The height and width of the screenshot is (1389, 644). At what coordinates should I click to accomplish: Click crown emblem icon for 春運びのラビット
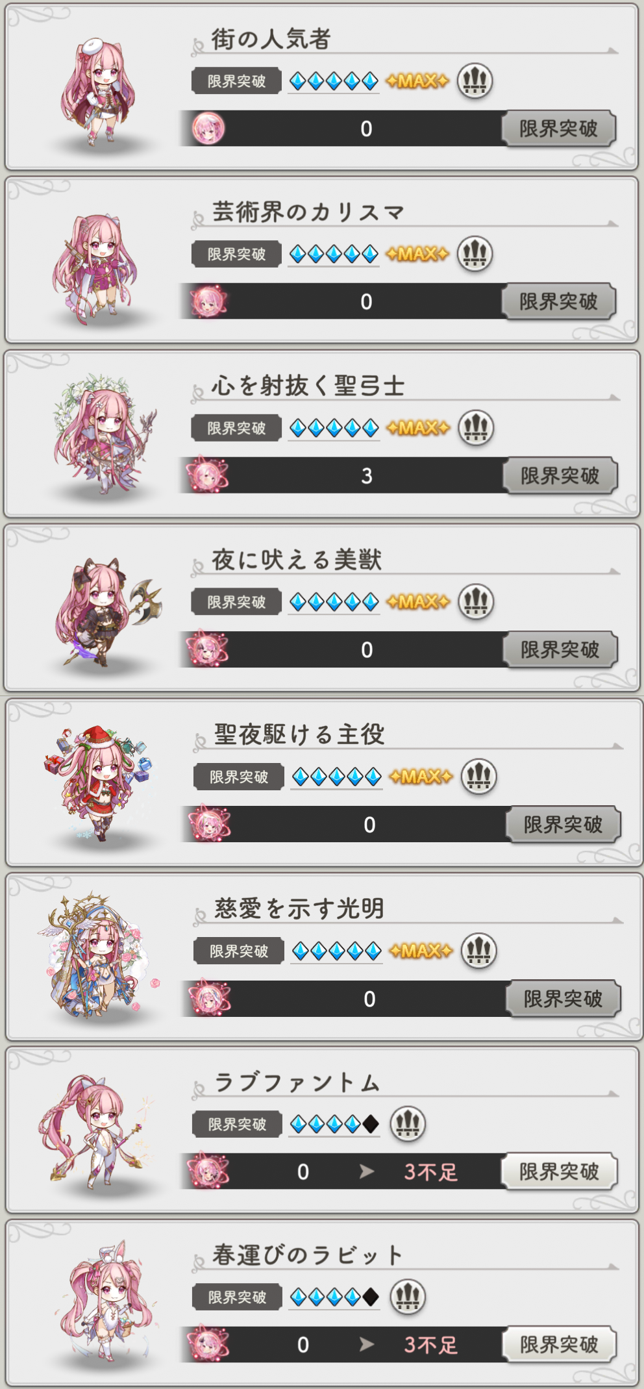tap(408, 1297)
